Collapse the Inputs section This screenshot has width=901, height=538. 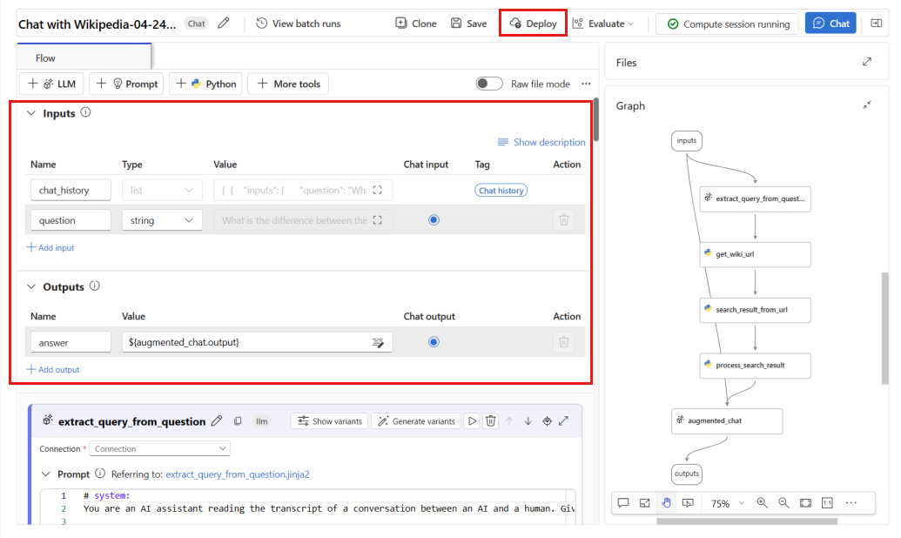[31, 113]
